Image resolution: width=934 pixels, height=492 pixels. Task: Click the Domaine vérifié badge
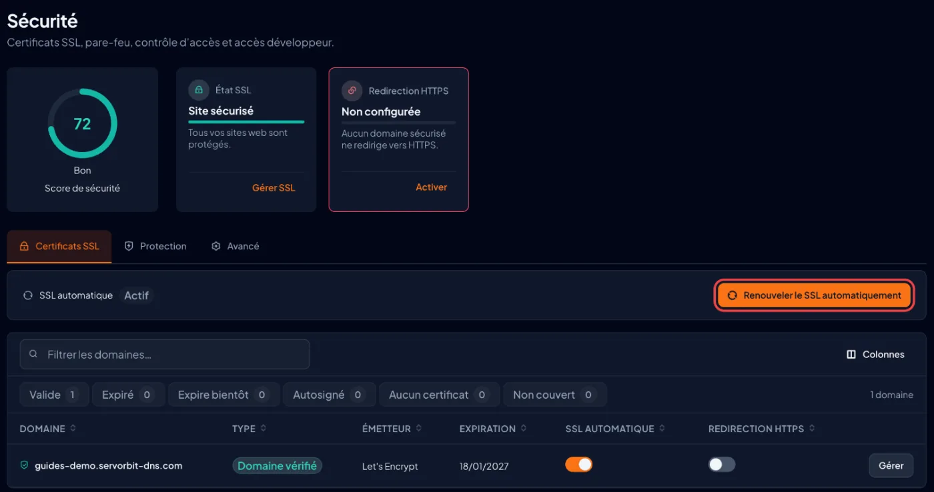coord(278,466)
